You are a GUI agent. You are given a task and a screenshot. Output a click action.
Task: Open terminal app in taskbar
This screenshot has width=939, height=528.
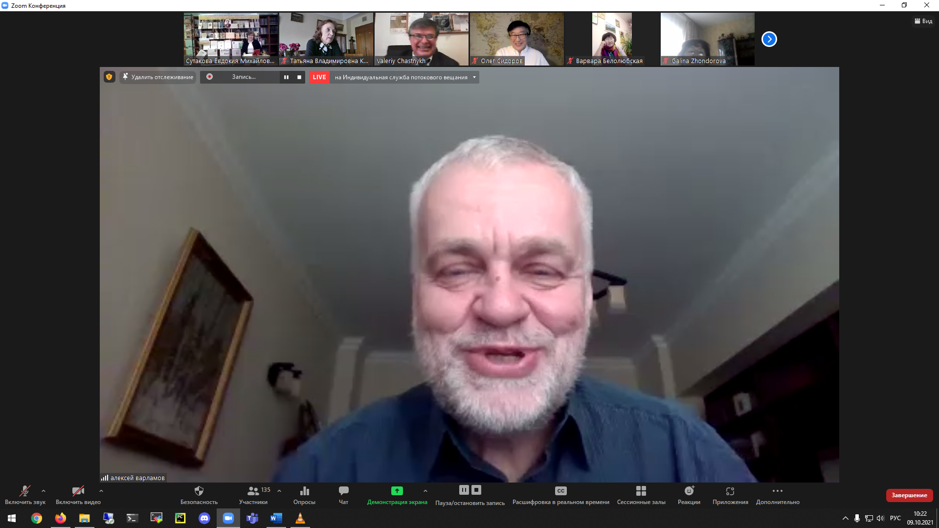(132, 518)
